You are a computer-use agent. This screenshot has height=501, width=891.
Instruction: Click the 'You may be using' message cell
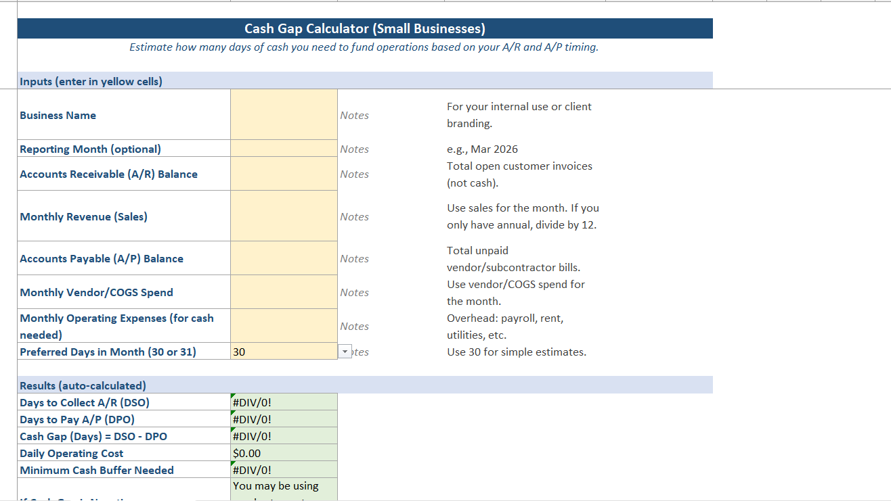tap(284, 489)
